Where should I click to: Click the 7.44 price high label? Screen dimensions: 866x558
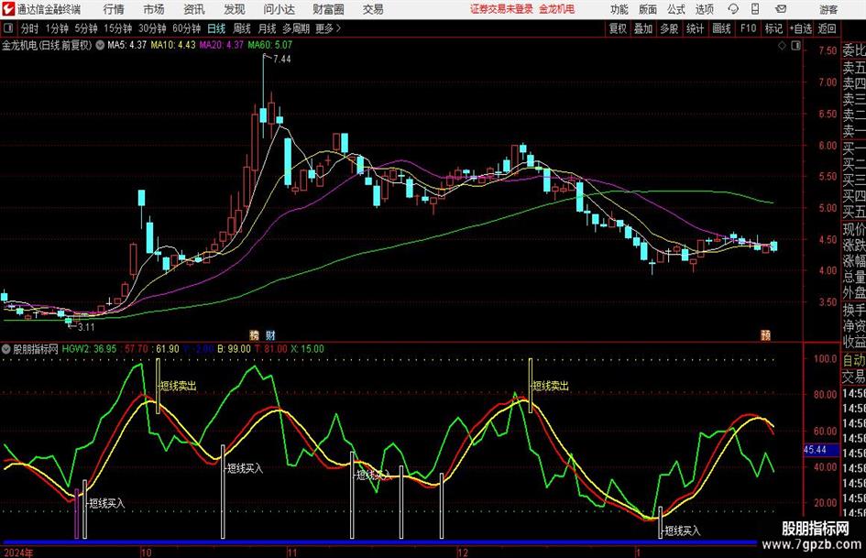281,60
